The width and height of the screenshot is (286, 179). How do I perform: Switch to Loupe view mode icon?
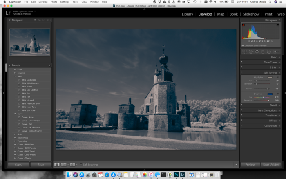click(x=57, y=165)
